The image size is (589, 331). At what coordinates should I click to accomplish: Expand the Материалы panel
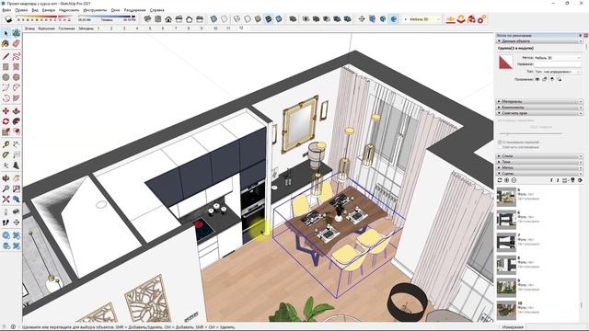pyautogui.click(x=539, y=101)
